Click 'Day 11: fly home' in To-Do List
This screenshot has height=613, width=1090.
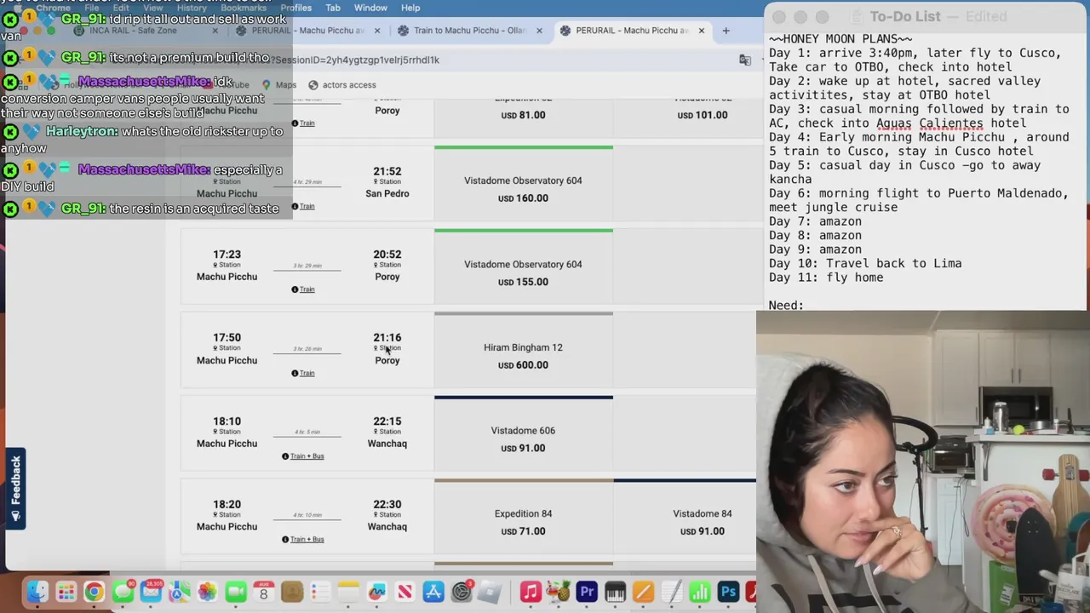tap(826, 278)
